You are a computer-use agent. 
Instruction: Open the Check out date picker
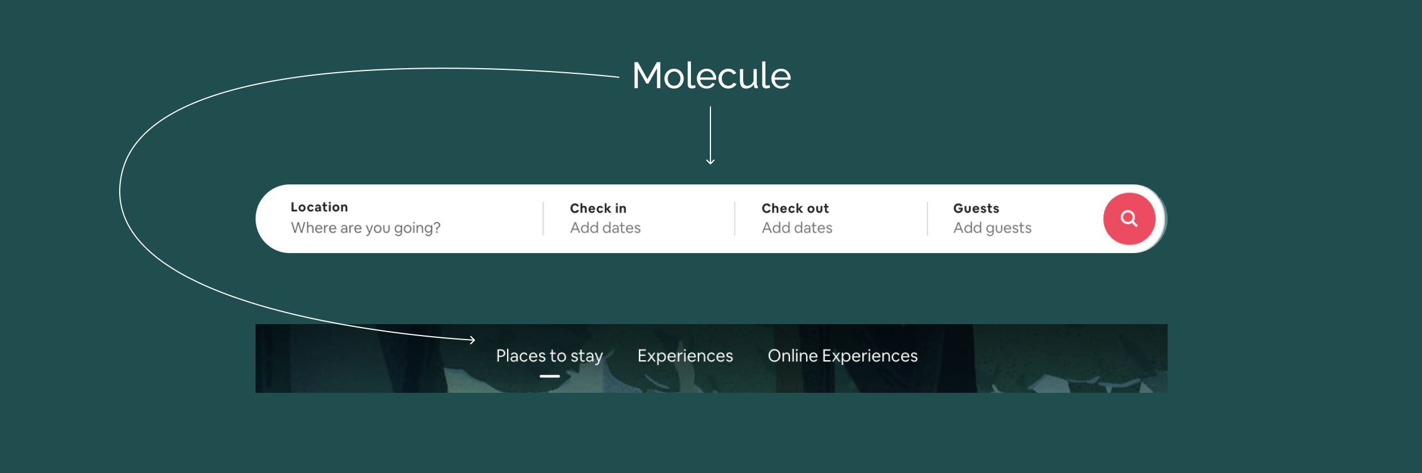click(831, 219)
